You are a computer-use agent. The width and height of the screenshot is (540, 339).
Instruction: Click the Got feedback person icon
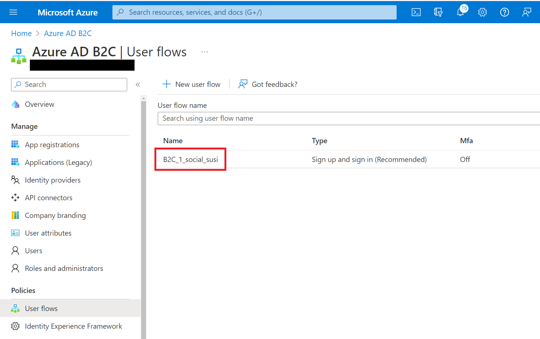pos(243,84)
